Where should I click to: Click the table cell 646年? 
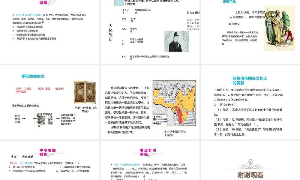133,20
